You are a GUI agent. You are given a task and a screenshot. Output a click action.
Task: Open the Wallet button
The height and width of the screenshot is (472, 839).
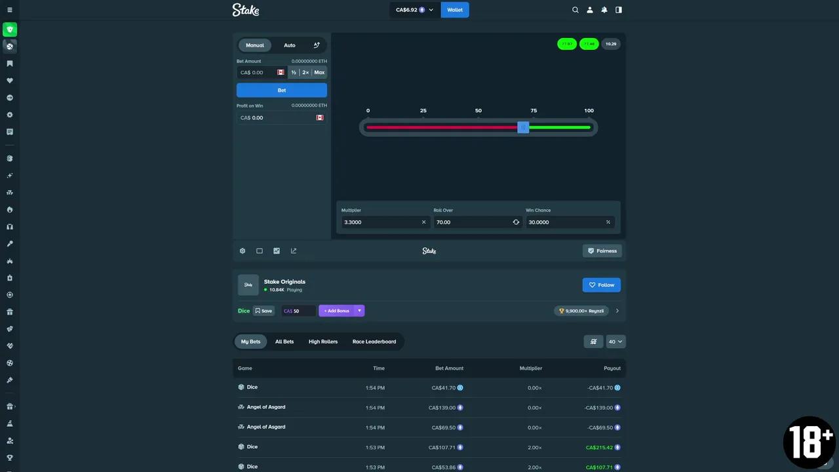pyautogui.click(x=455, y=10)
